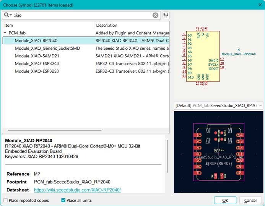Select Module_XIAO-ESP32S3 symbol
Image resolution: width=265 pixels, height=206 pixels.
coord(37,71)
